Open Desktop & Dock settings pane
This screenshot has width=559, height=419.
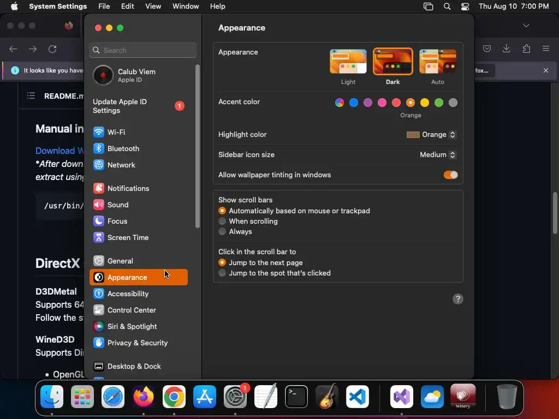click(x=138, y=367)
